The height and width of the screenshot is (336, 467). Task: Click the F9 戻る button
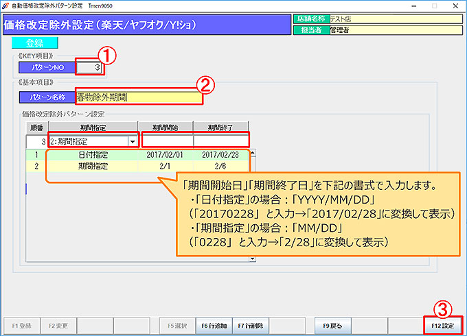[x=332, y=326]
